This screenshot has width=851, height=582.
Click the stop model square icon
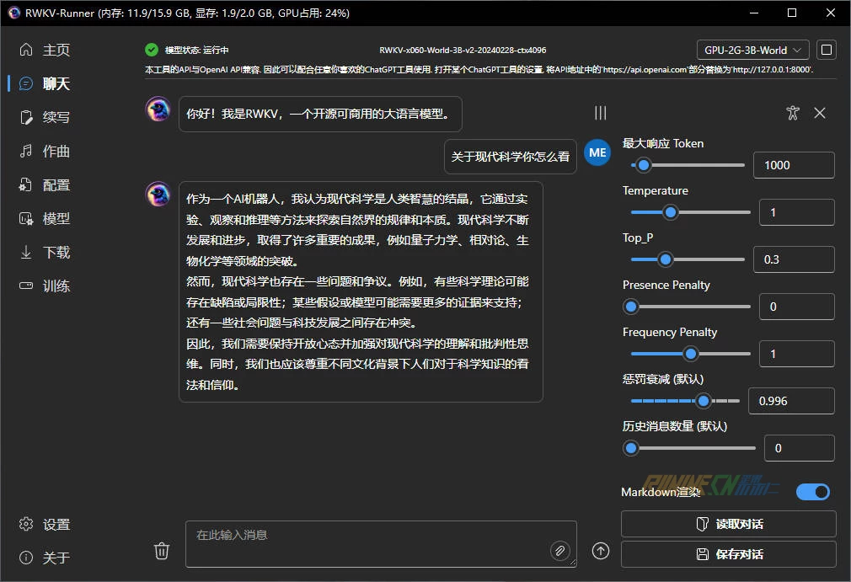(827, 50)
